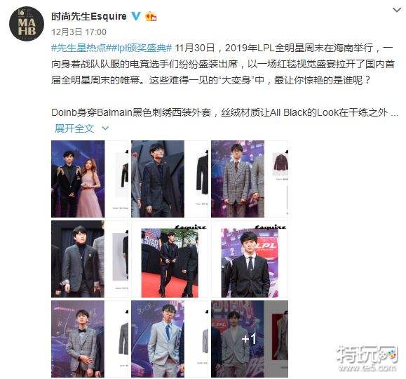Open the 时尚先生Esquire profile avatar
This screenshot has height=379, width=406.
27,24
